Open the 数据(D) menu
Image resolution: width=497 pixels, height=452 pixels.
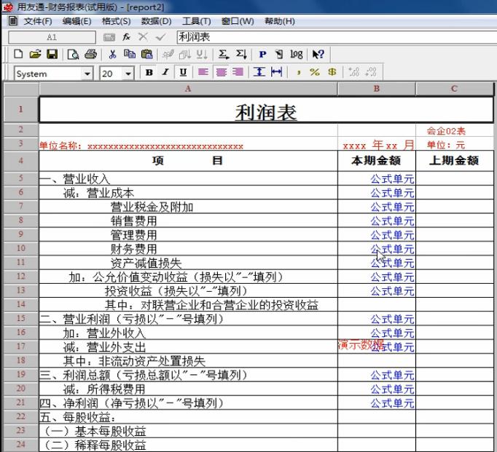(156, 22)
